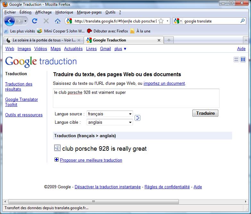Open the Livres link

tap(91, 49)
